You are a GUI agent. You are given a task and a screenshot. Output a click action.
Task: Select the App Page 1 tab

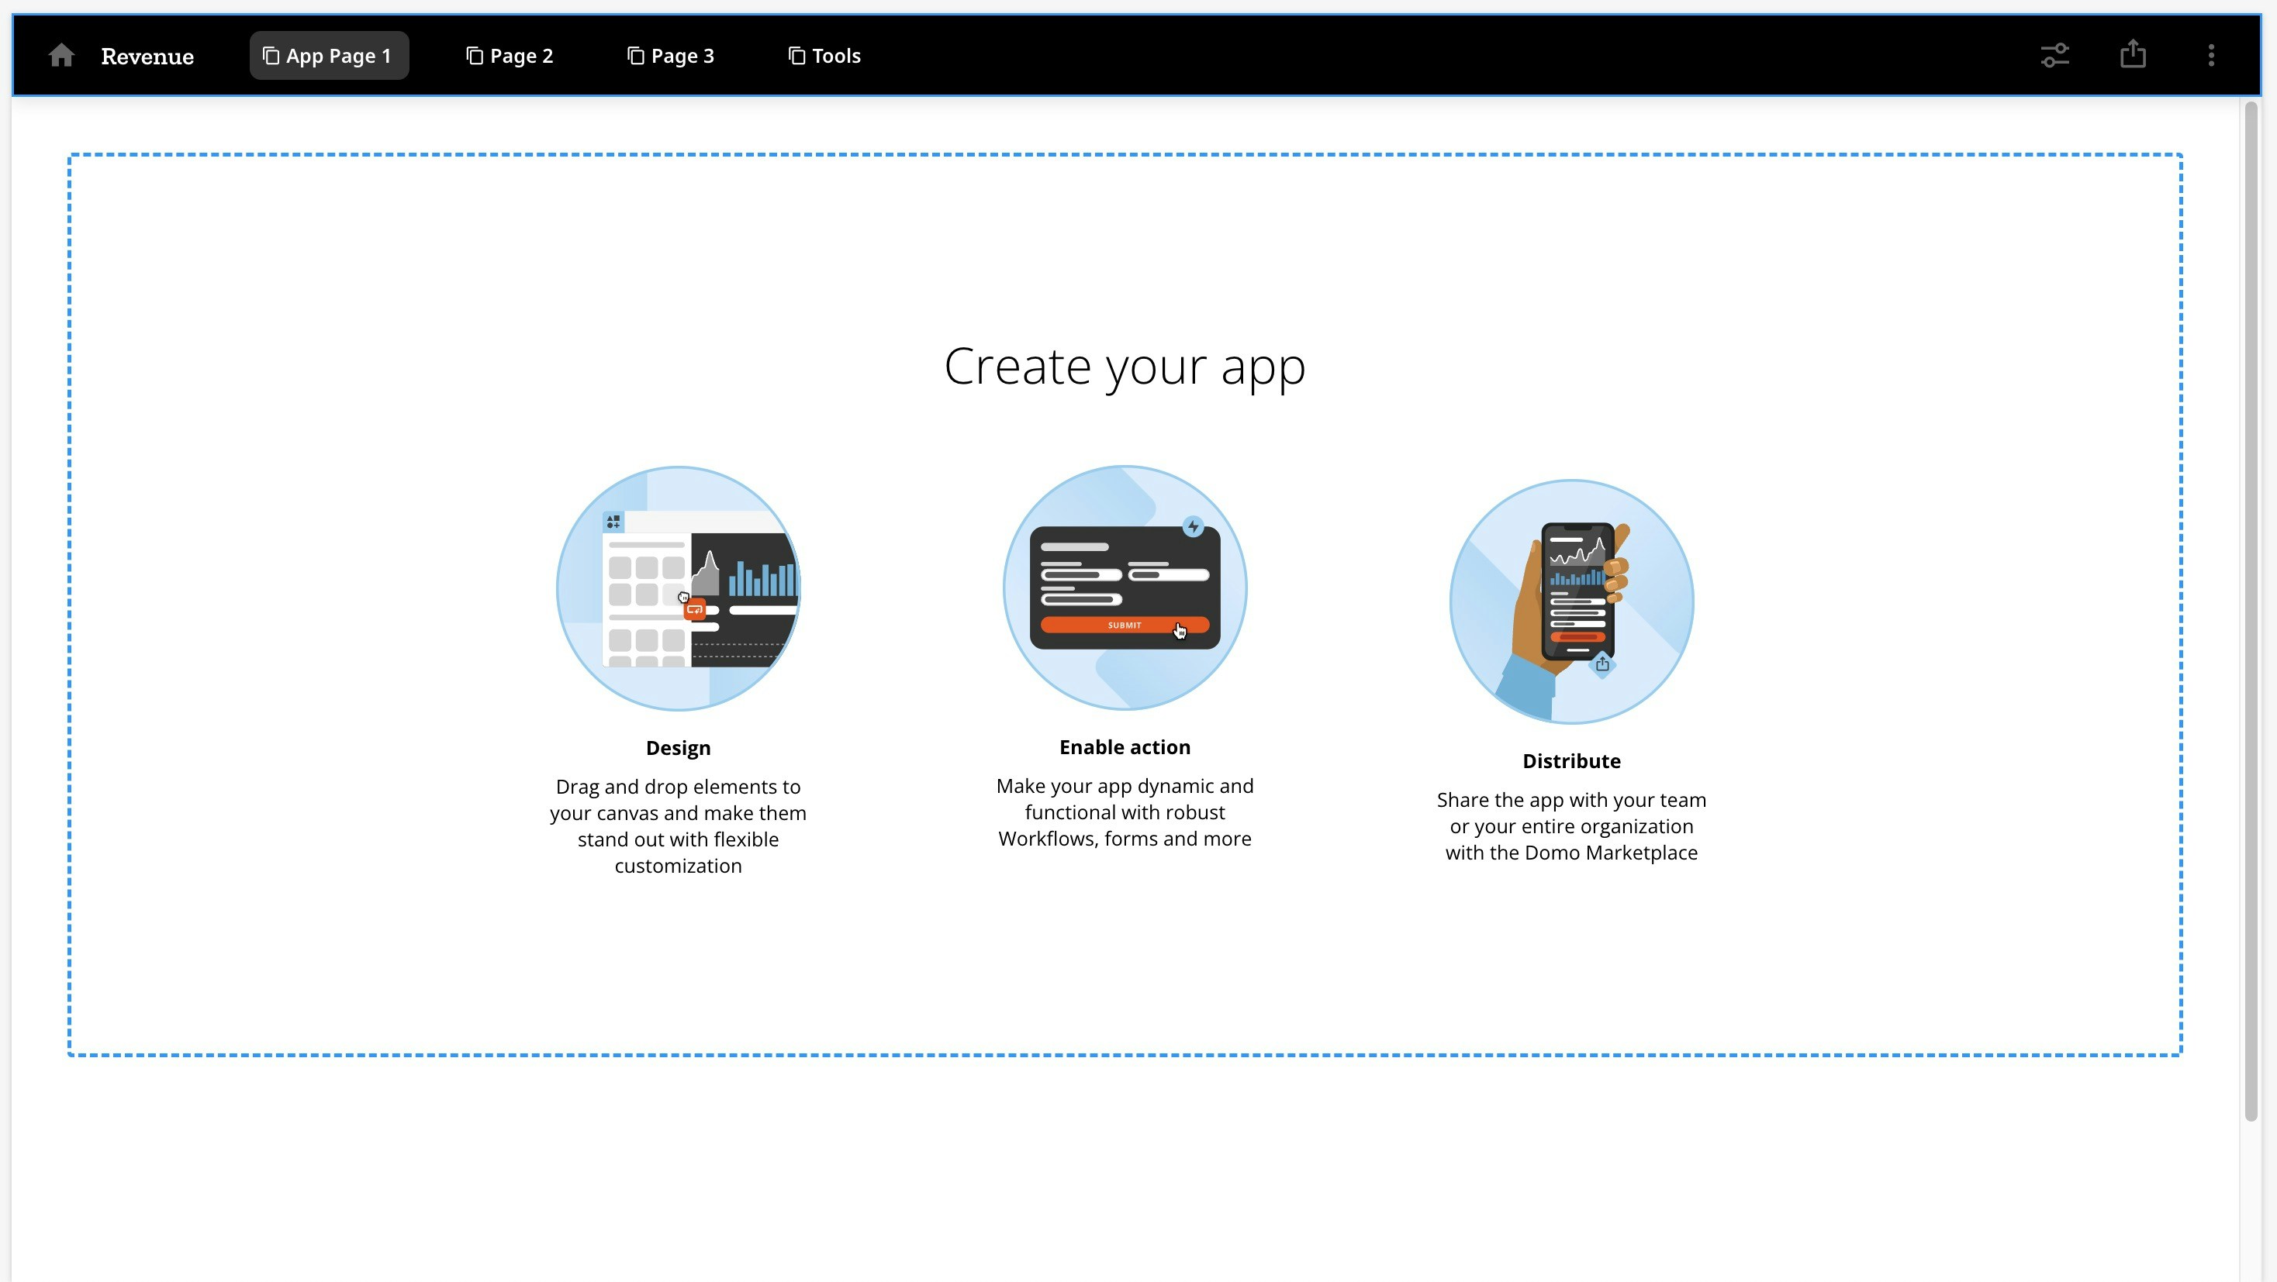click(x=337, y=56)
